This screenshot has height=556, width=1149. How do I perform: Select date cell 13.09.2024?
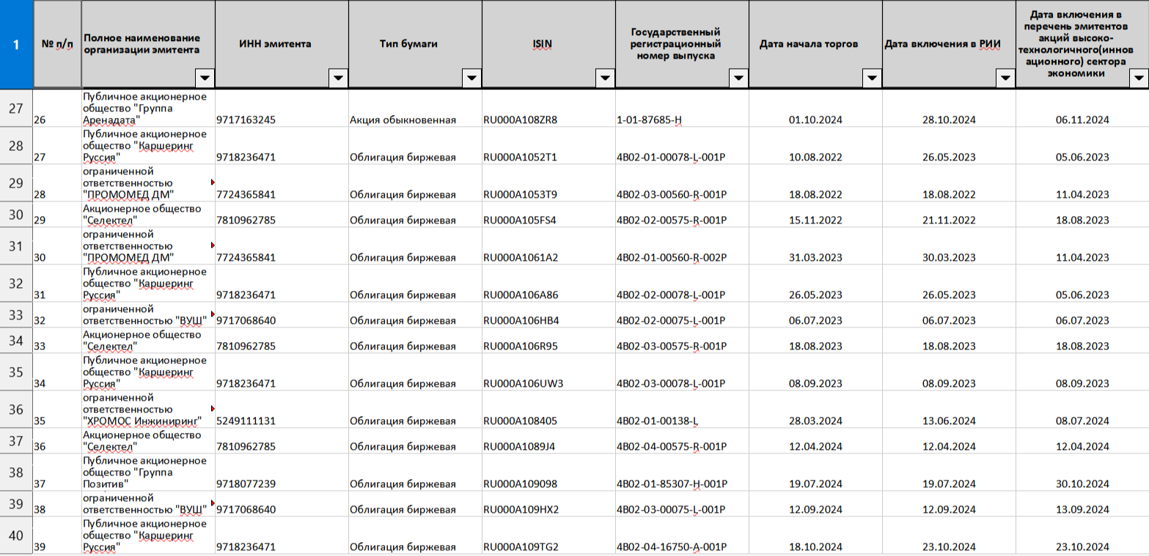click(x=1082, y=504)
